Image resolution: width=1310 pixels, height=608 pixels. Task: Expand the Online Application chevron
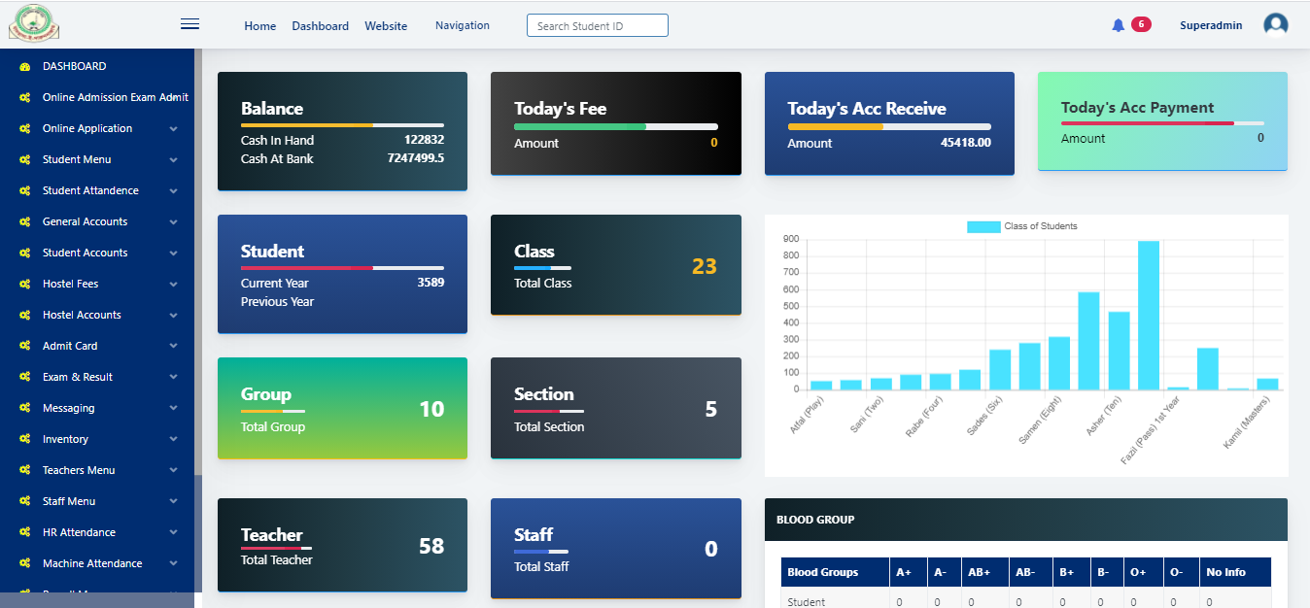(x=173, y=129)
